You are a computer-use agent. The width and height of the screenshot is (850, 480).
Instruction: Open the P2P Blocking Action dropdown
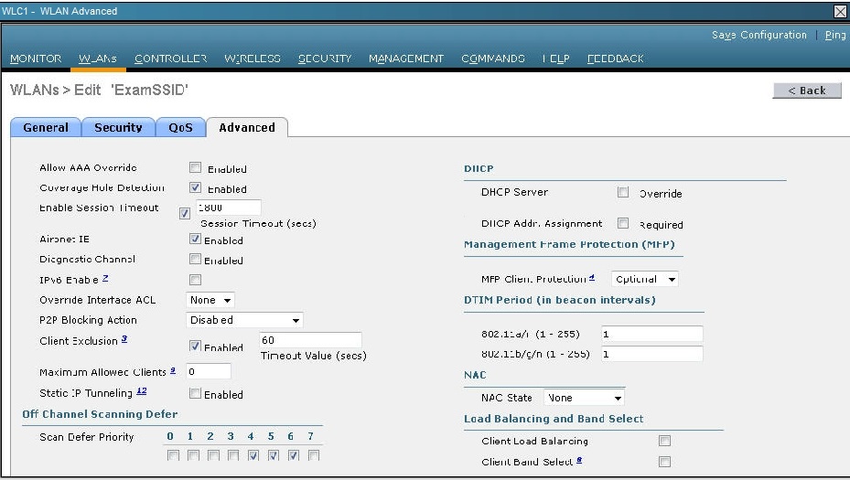tap(244, 320)
